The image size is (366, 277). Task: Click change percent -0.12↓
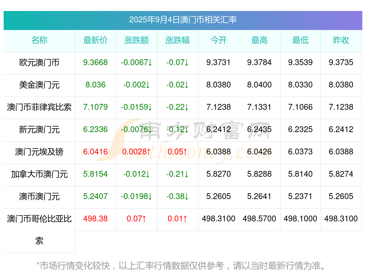[x=178, y=129]
